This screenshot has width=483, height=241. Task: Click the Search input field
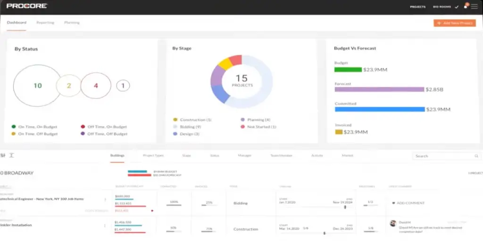tap(442, 156)
